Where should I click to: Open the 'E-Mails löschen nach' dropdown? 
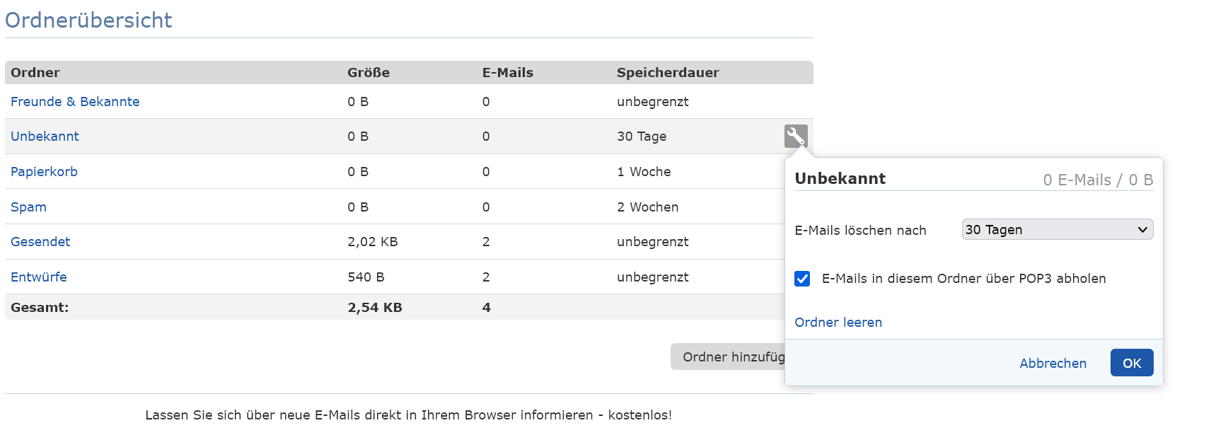tap(1057, 230)
